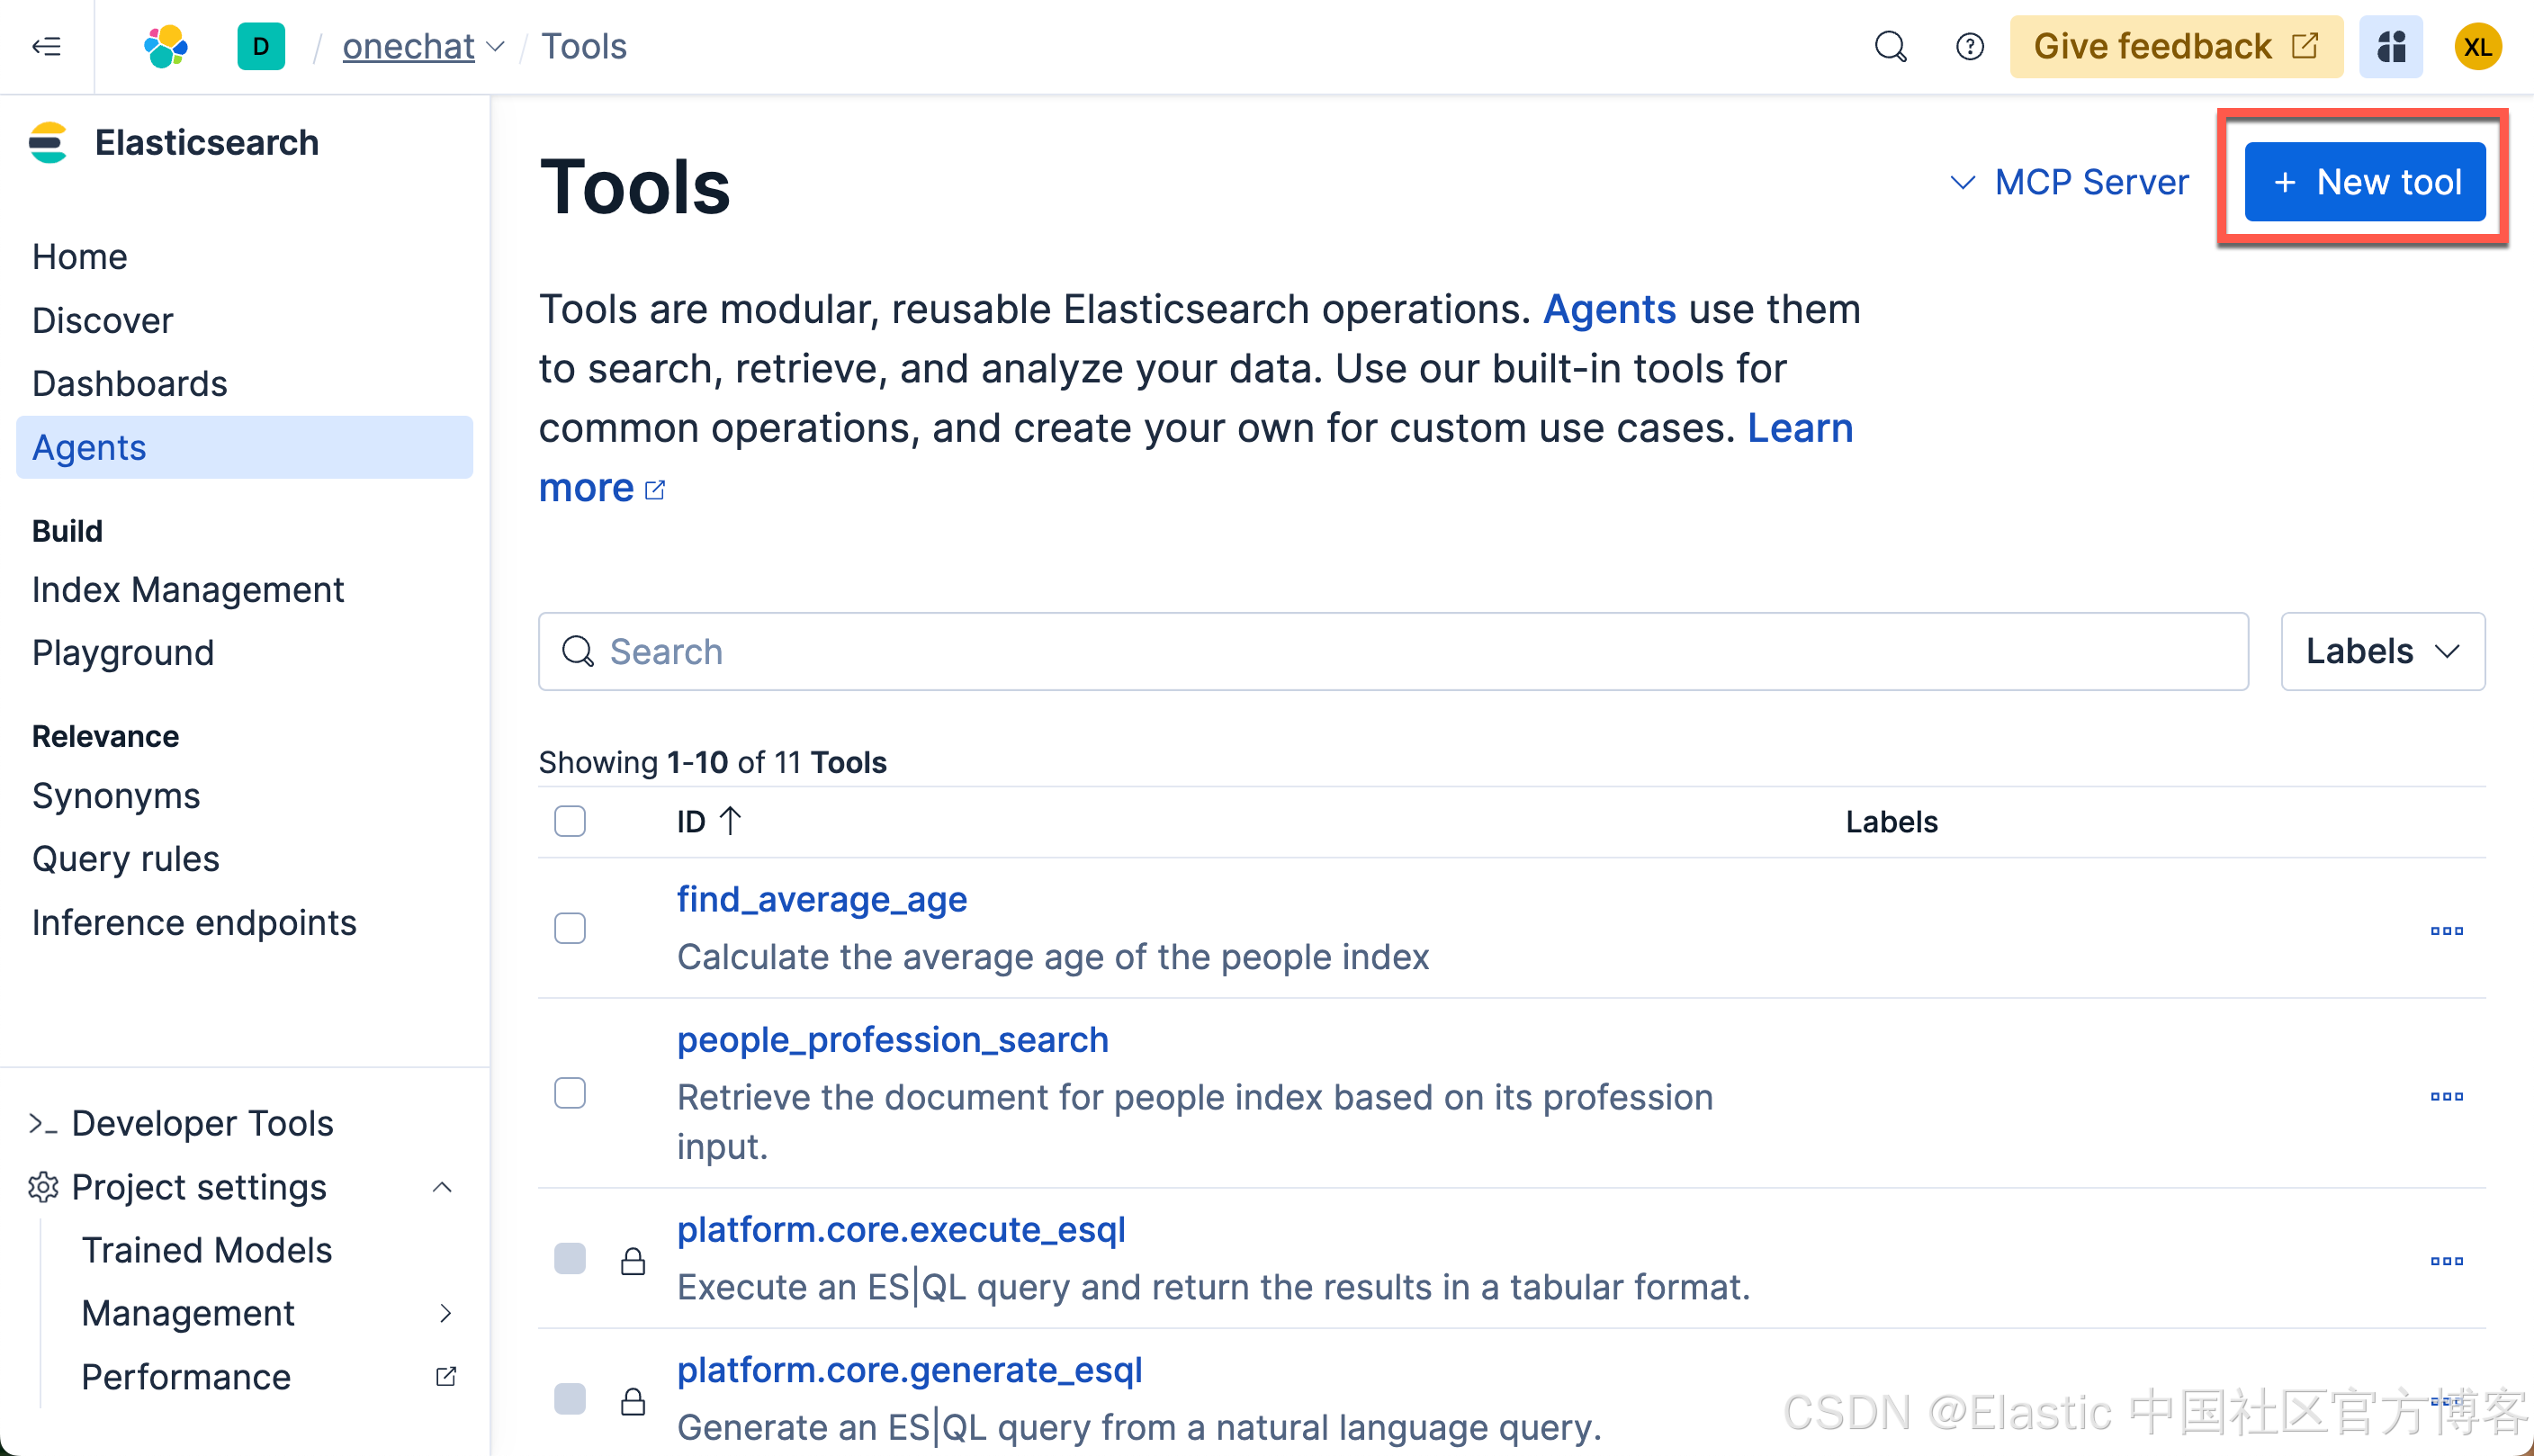This screenshot has height=1456, width=2534.
Task: Click the Developer Tools console icon
Action: coord(43,1124)
